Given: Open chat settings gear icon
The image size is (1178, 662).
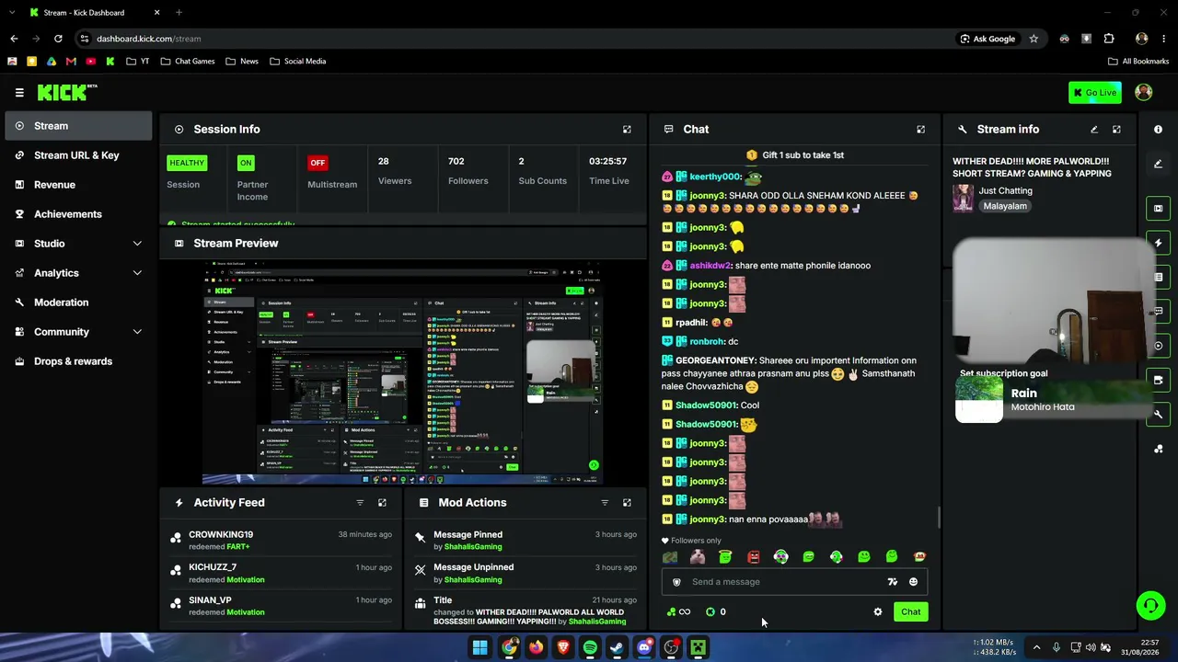Looking at the screenshot, I should [x=878, y=612].
